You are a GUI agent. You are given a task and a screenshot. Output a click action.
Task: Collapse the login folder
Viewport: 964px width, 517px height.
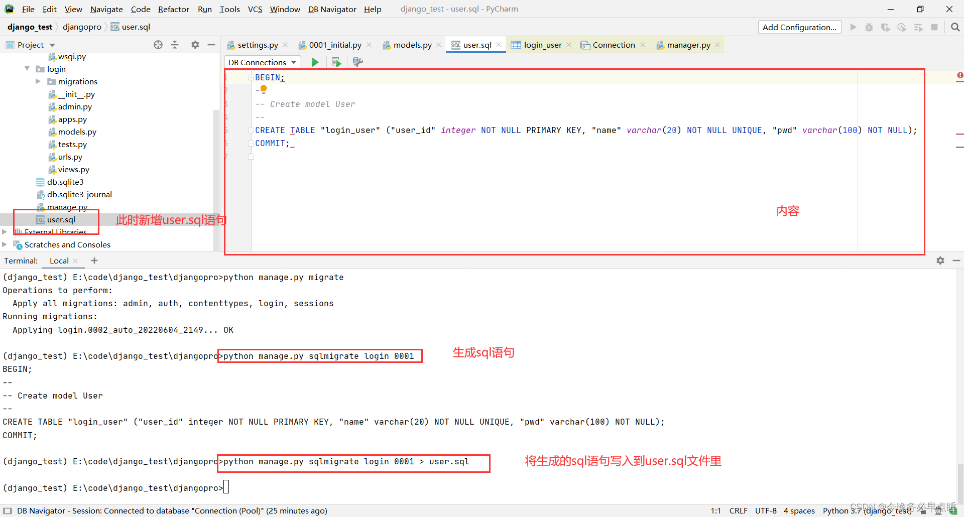tap(27, 68)
